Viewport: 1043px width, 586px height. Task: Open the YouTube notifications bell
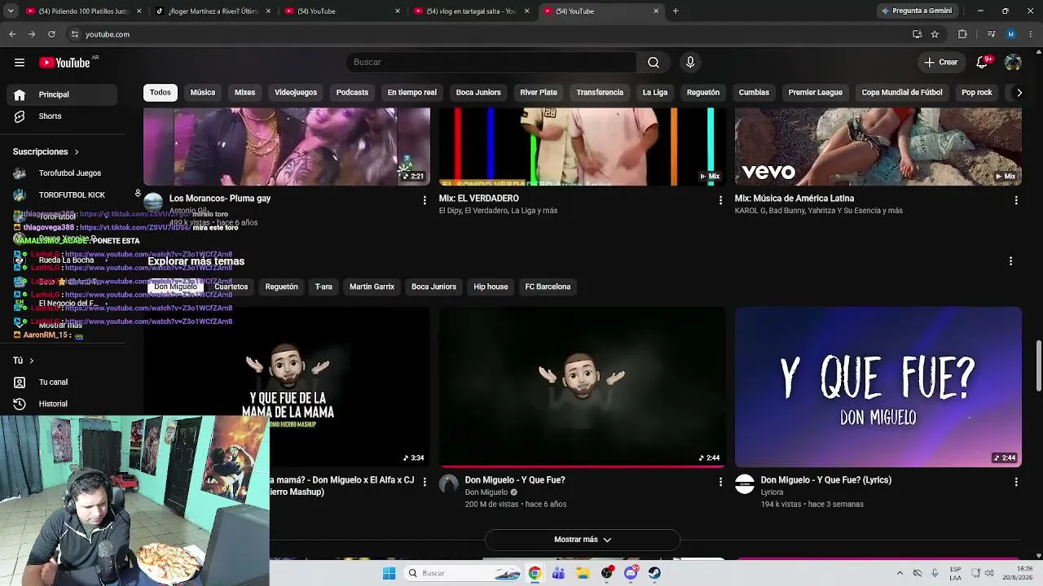click(x=983, y=63)
